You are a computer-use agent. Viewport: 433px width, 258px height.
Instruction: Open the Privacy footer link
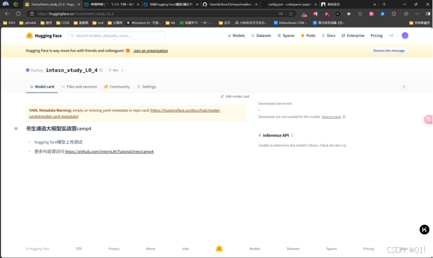click(x=114, y=249)
